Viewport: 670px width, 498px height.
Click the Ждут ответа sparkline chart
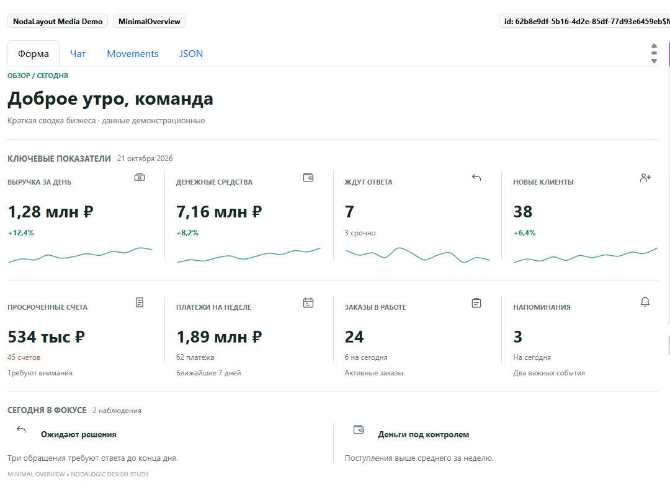click(418, 255)
